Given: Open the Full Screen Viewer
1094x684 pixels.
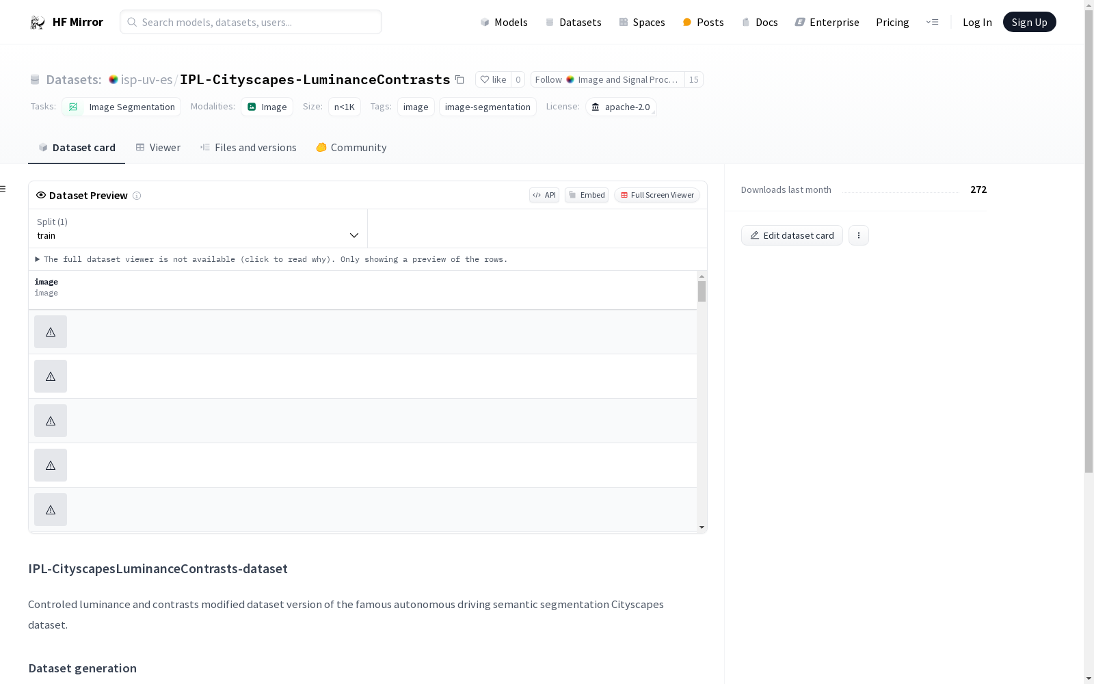Looking at the screenshot, I should tap(657, 195).
